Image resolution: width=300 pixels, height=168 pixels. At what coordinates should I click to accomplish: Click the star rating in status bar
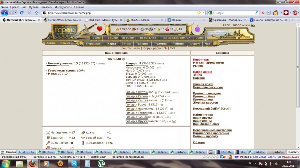[211, 157]
